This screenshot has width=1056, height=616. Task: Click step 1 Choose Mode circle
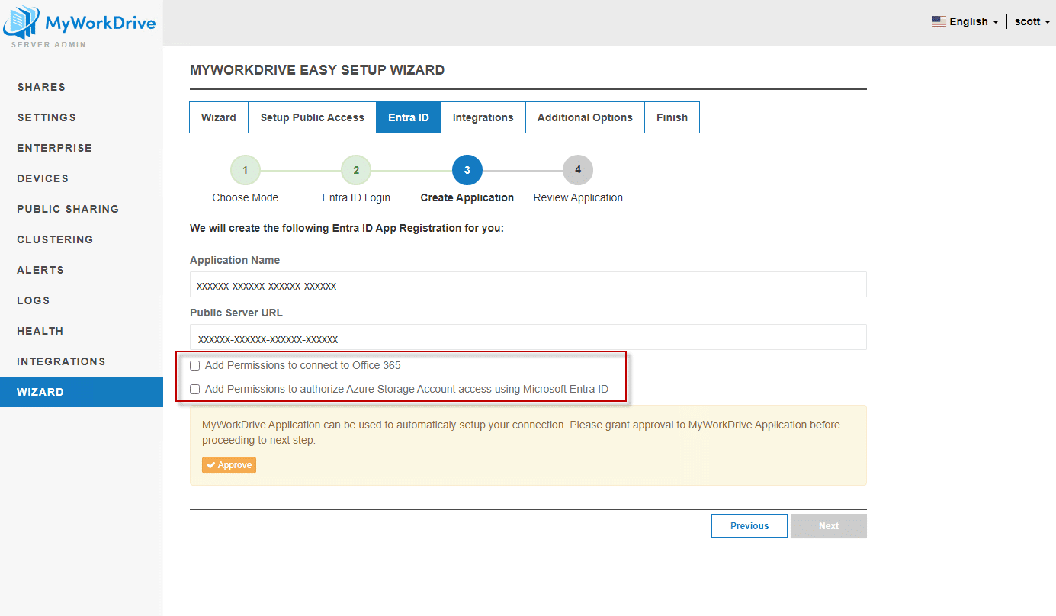(x=245, y=170)
